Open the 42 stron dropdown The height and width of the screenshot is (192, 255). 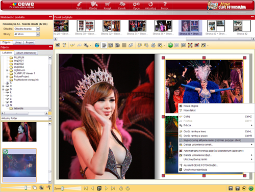point(38,34)
